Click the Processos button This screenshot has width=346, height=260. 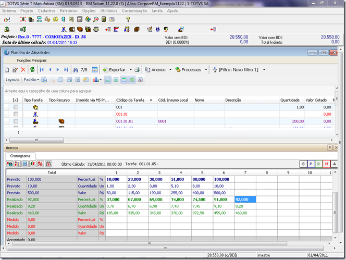tap(188, 70)
